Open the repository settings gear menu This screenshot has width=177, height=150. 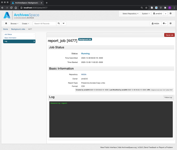165,23
